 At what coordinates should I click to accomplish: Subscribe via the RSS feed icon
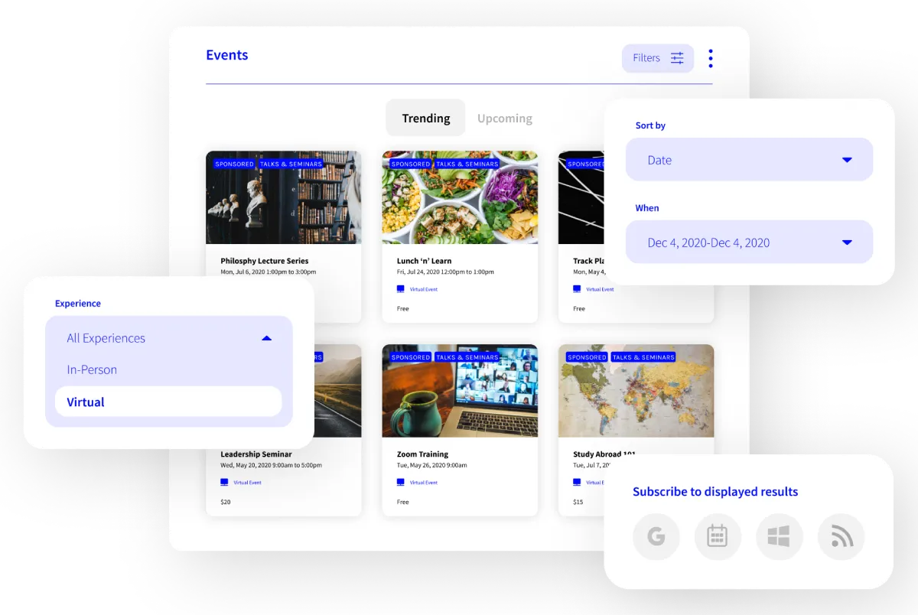pyautogui.click(x=841, y=537)
